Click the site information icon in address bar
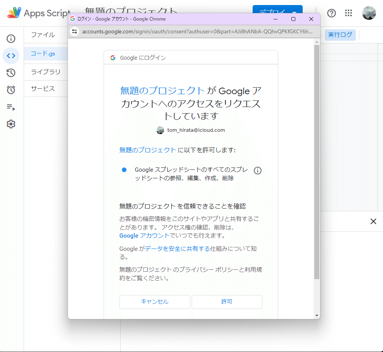Viewport: 383px width, 352px height. pyautogui.click(x=75, y=31)
